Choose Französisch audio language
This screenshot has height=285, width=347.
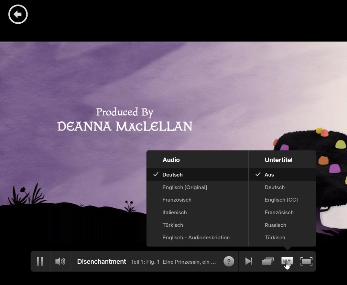tap(197, 200)
